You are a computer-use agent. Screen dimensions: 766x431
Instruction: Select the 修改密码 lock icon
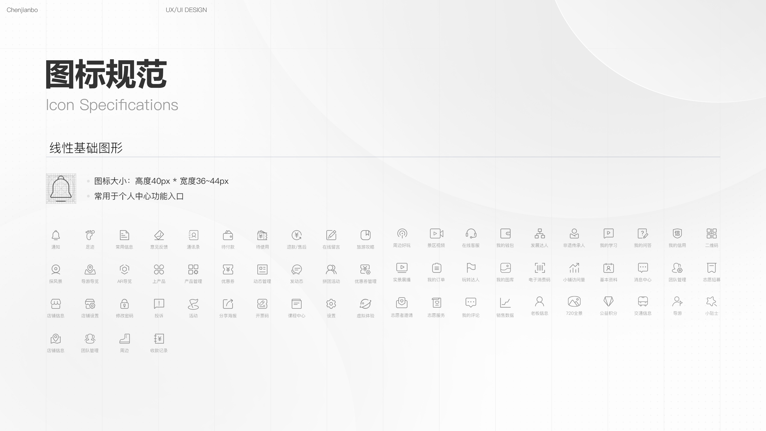[124, 304]
